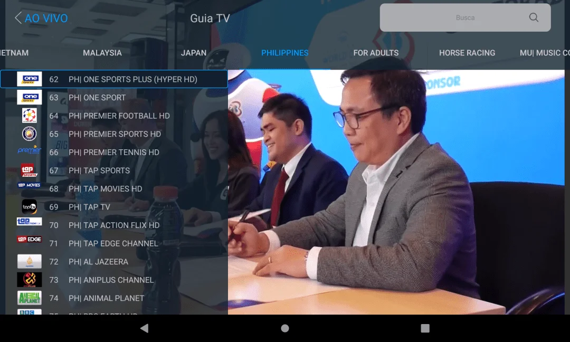
Task: Play PH| ONE SPORTS PLUS (HYPER HD)
Action: click(x=114, y=79)
